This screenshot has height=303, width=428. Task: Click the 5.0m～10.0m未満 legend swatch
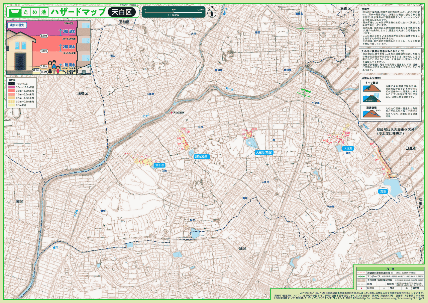(x=12, y=87)
